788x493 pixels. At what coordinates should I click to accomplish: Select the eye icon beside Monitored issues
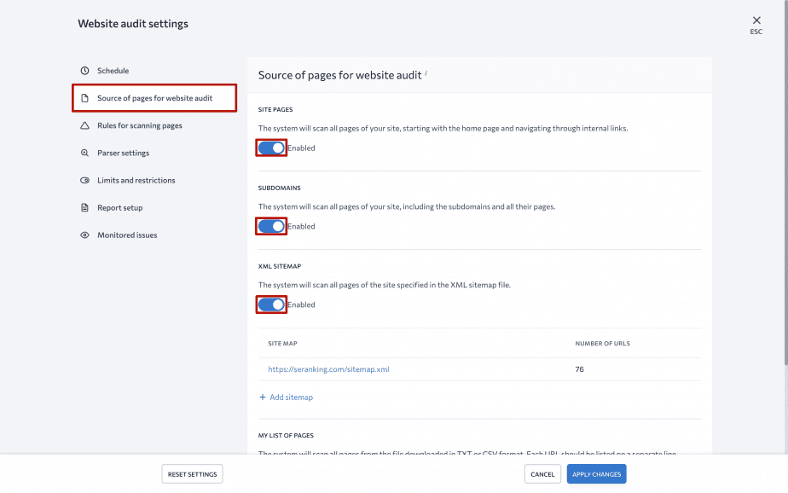[84, 235]
